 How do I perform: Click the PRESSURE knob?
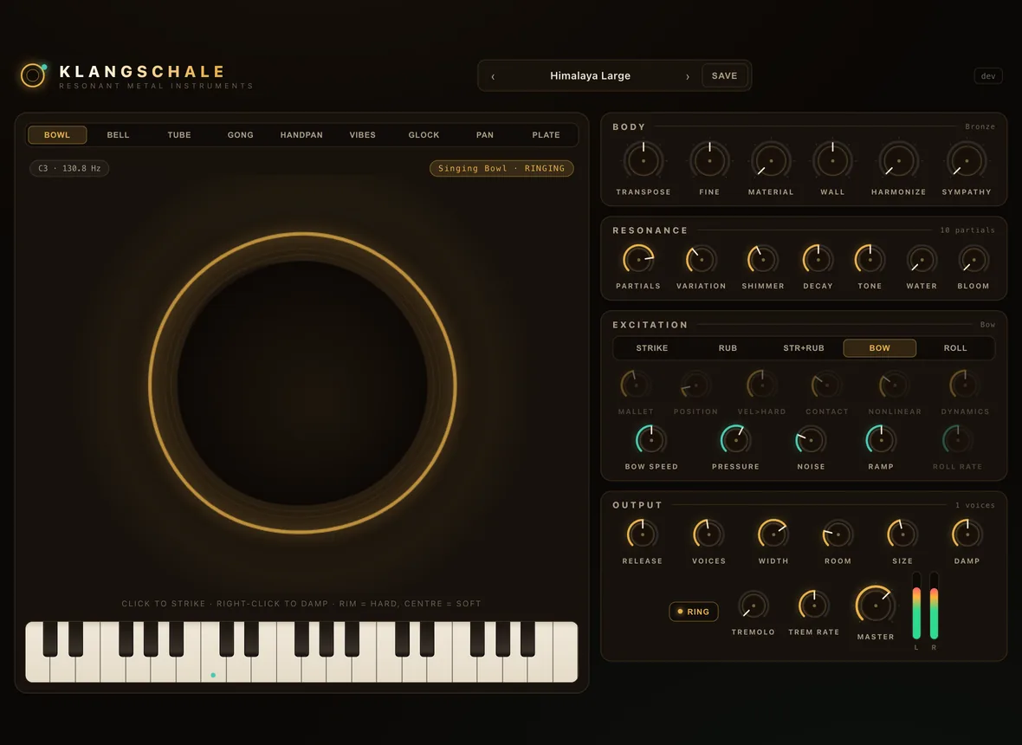click(735, 440)
